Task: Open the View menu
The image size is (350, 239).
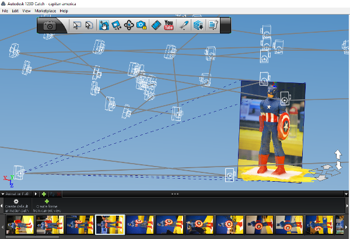Action: pyautogui.click(x=26, y=11)
